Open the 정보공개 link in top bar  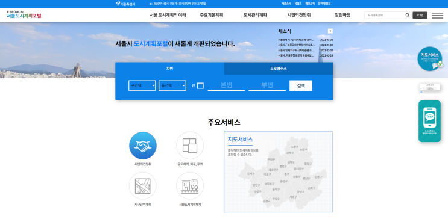310,4
